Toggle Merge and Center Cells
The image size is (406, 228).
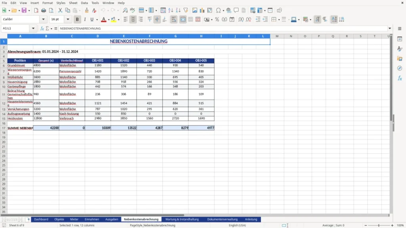coord(183,19)
